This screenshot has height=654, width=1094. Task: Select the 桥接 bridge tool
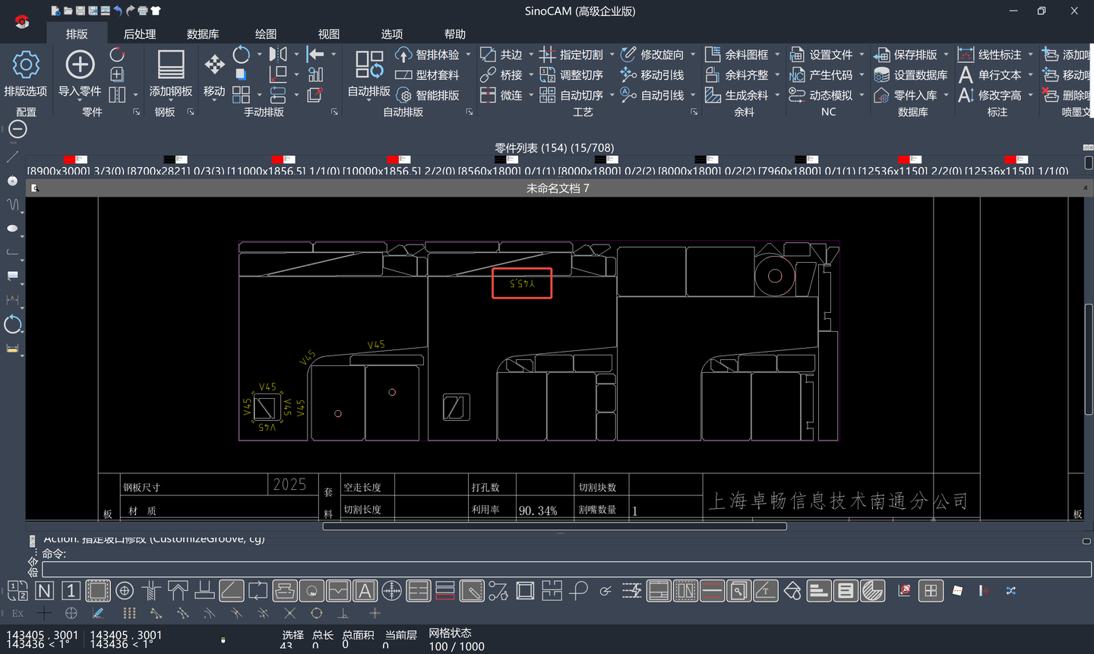502,75
